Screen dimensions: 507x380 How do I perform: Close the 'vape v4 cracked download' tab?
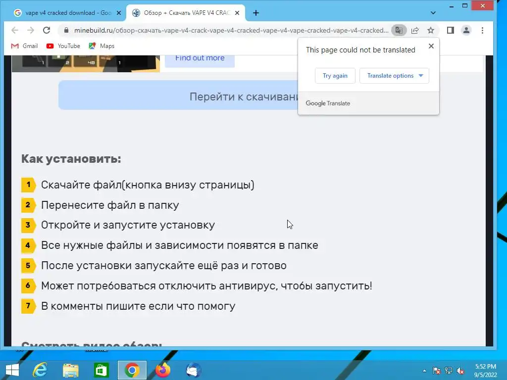(x=119, y=13)
